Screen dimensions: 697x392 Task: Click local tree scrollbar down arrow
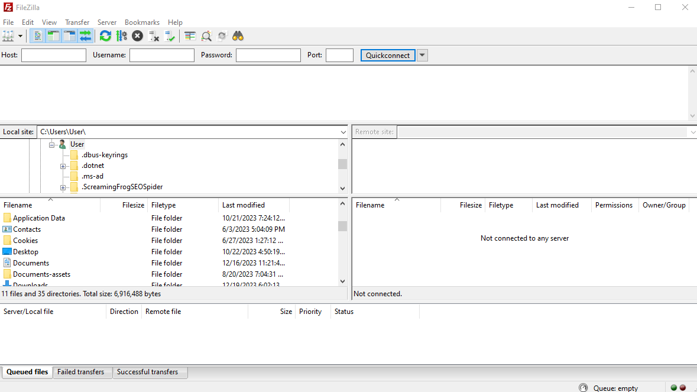(342, 188)
